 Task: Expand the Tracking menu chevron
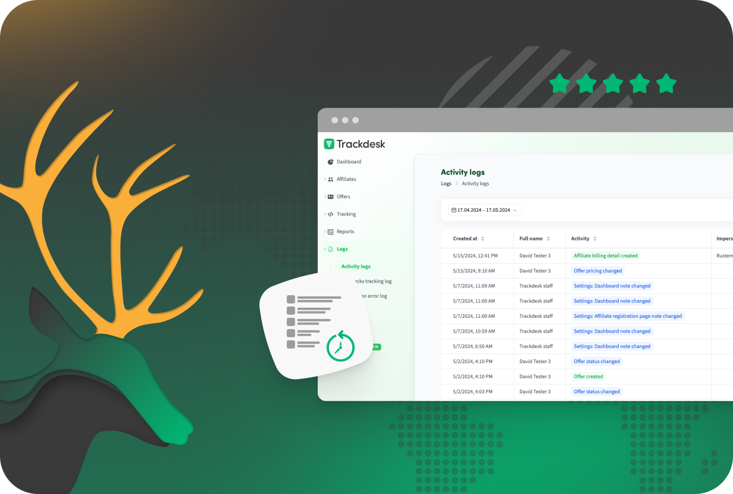click(325, 214)
